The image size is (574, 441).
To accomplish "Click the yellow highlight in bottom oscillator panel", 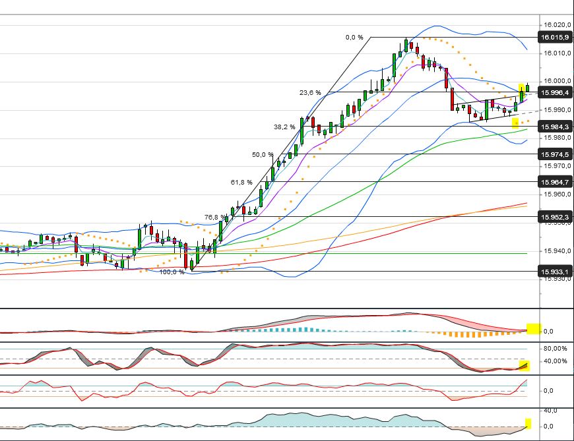I will (x=528, y=423).
